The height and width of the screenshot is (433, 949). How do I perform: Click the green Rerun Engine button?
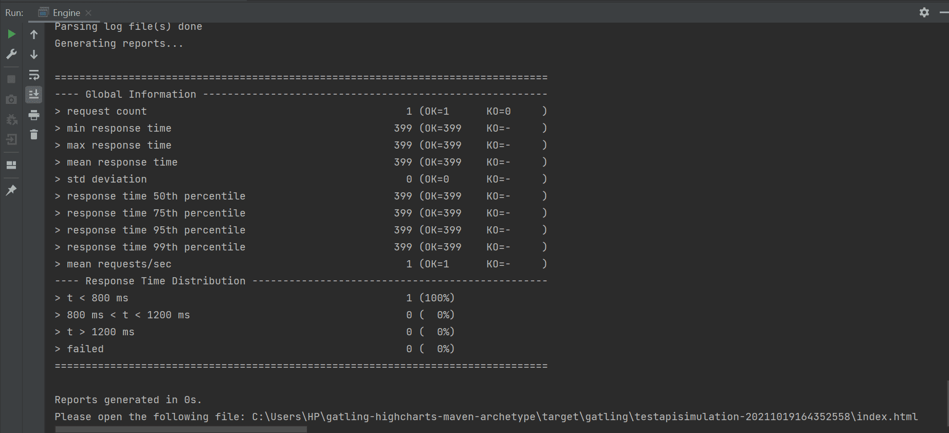pos(11,34)
